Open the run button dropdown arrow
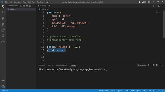165x92 pixels. click(x=156, y=6)
